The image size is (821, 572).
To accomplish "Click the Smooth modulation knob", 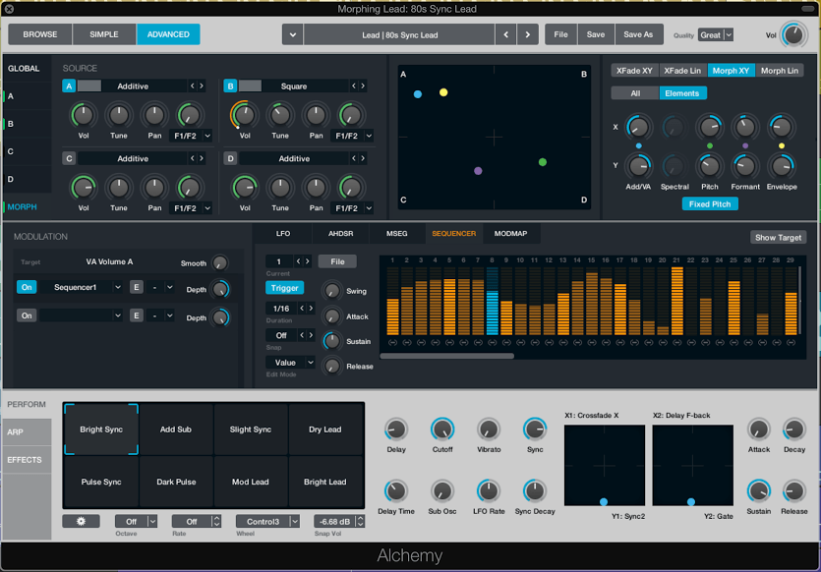I will coord(220,262).
